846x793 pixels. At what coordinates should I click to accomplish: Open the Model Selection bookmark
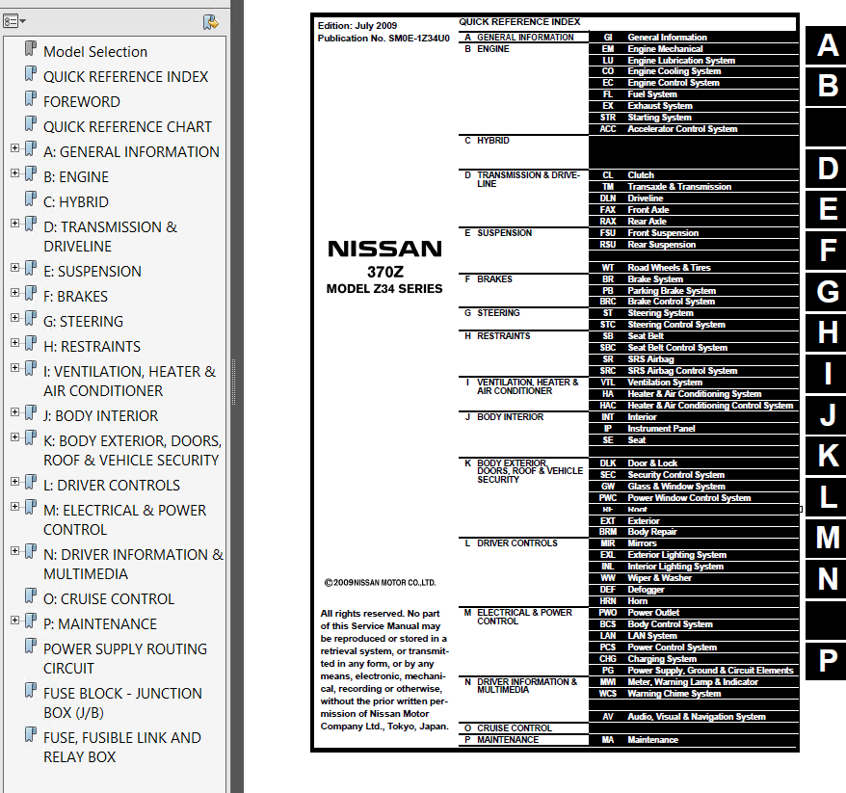(x=95, y=52)
